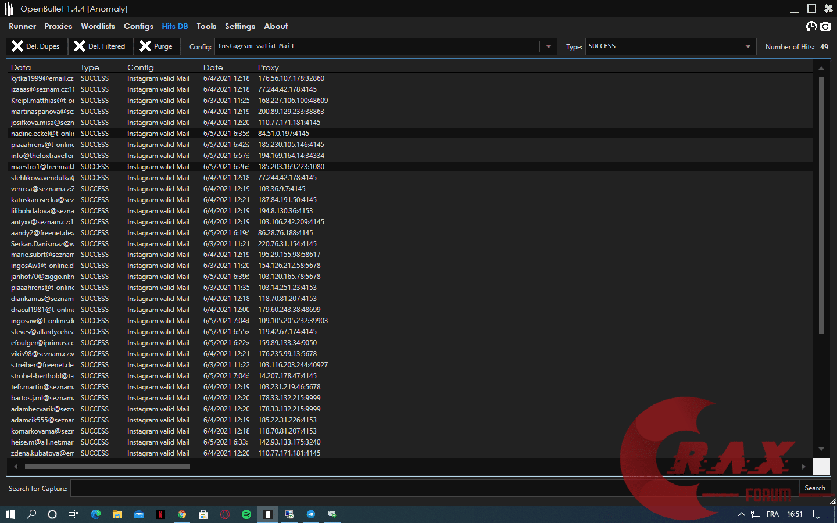Screen dimensions: 837x523
Task: Open the Settings menu
Action: click(x=239, y=26)
